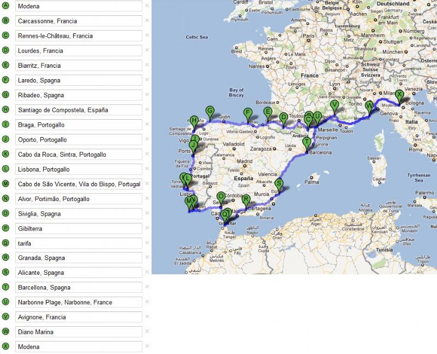This screenshot has width=437, height=354.
Task: Click the green G marker on the map
Action: [210, 111]
